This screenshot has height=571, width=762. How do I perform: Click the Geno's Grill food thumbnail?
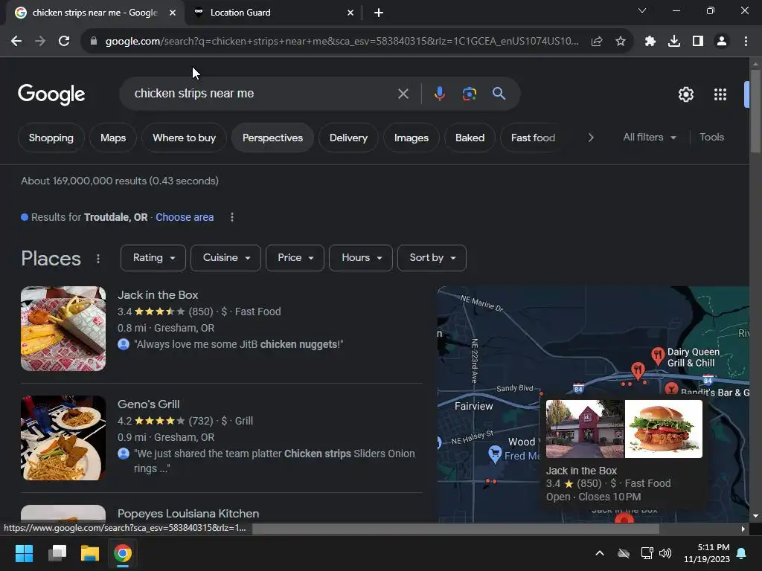[63, 438]
